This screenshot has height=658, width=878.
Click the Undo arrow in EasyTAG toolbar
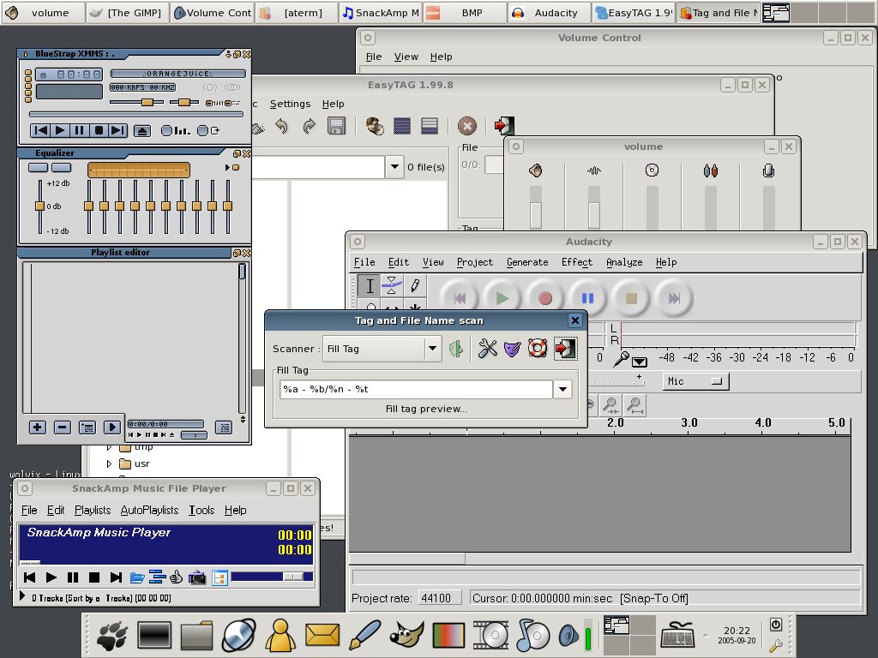coord(281,127)
